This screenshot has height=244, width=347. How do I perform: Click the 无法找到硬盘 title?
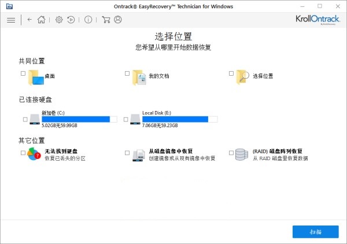coord(61,151)
